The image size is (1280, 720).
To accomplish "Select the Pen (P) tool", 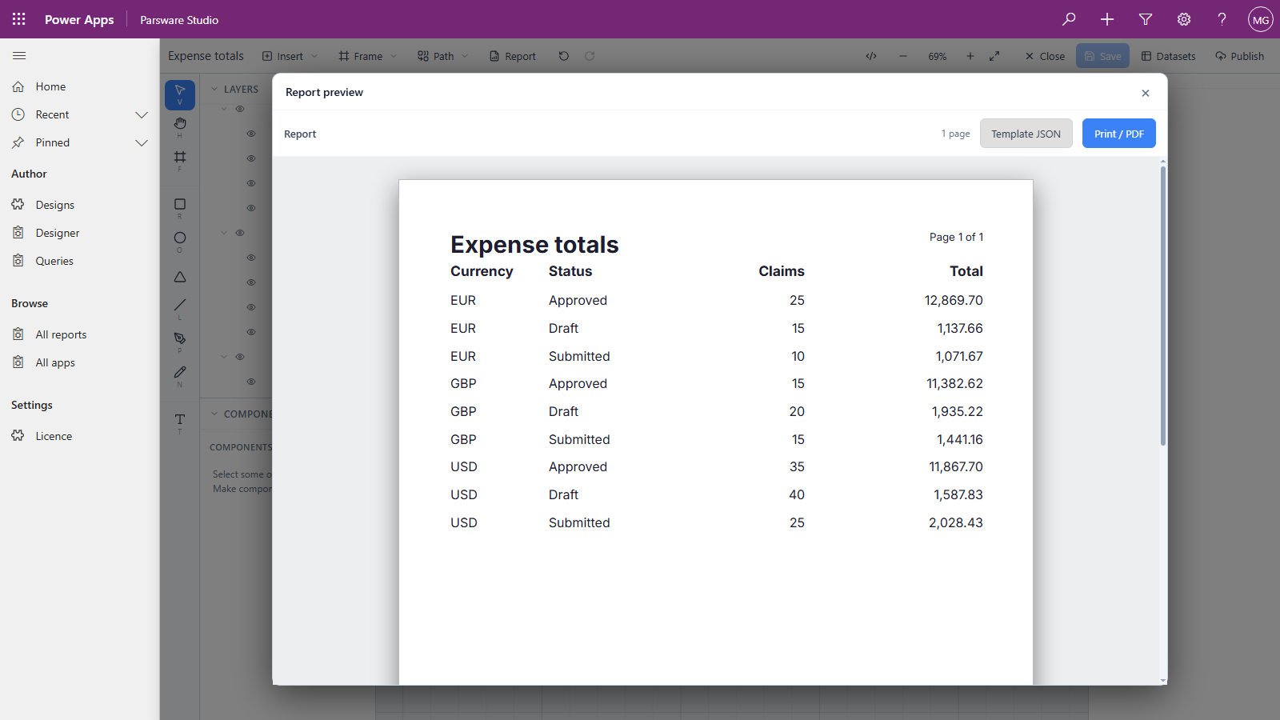I will 180,342.
